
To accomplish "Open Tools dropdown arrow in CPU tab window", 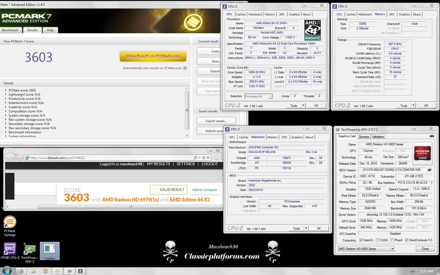I will [303, 106].
